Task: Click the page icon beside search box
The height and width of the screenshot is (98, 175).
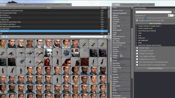Action: pos(105,37)
